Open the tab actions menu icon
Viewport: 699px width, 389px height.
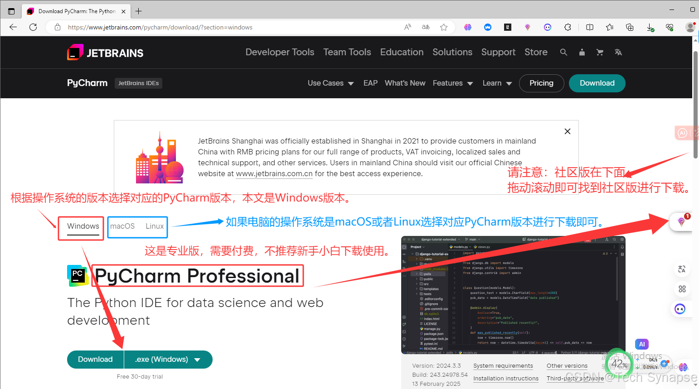pos(11,11)
